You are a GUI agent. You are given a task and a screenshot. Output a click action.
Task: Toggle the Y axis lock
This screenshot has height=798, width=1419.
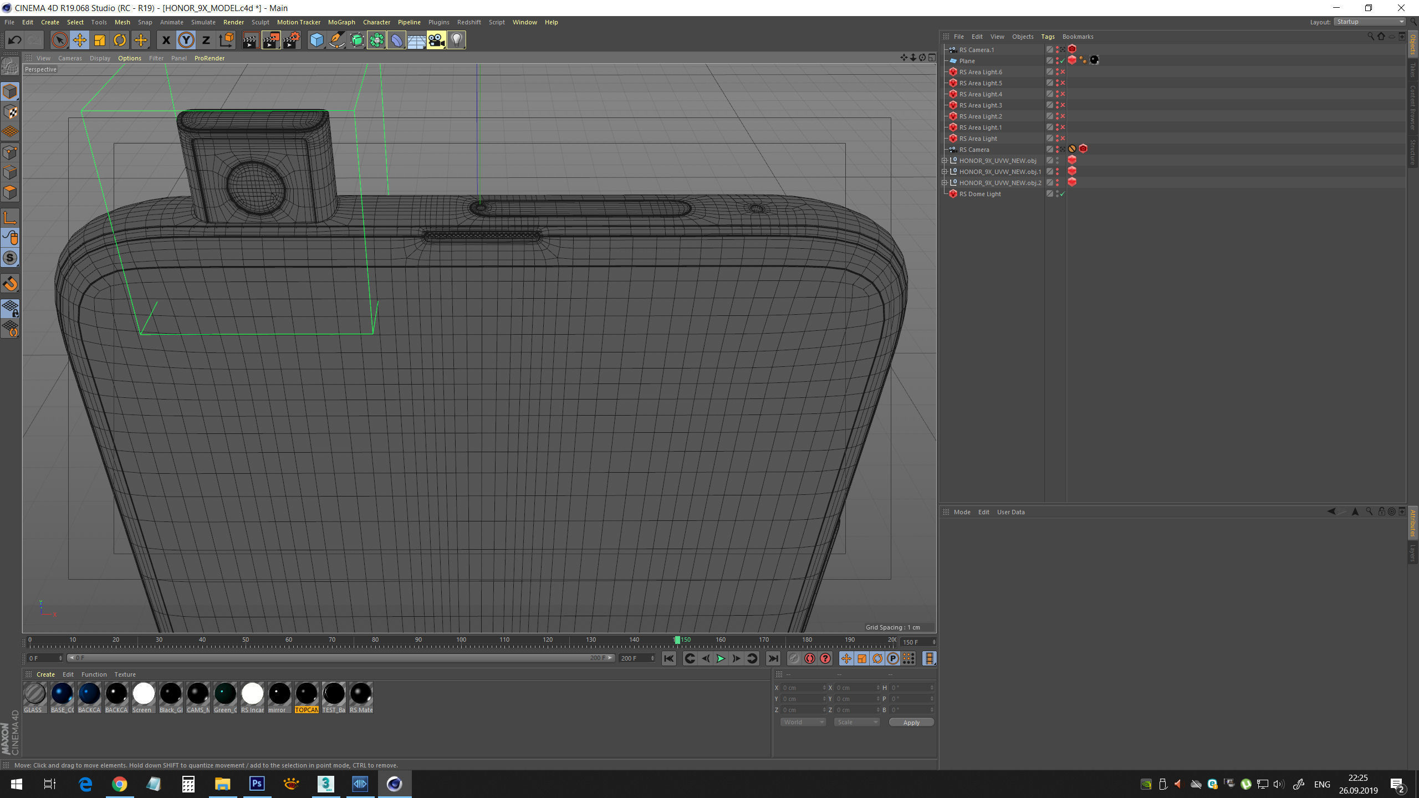pos(186,40)
